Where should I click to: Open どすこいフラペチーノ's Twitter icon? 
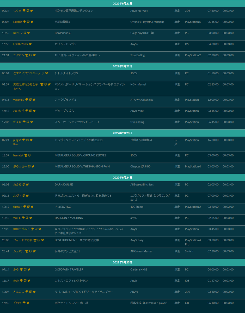(x=47, y=73)
